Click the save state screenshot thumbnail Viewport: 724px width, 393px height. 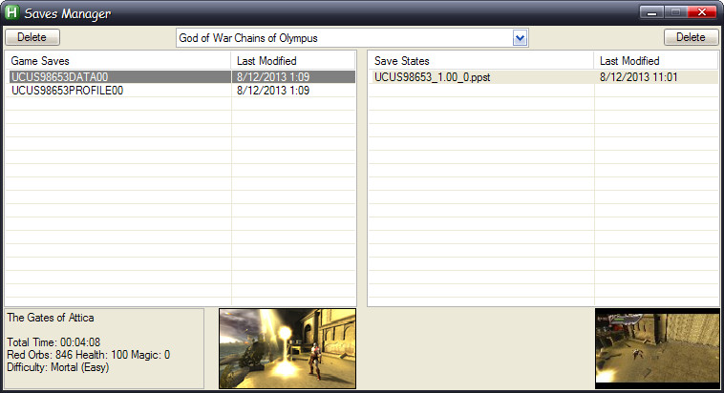[656, 348]
